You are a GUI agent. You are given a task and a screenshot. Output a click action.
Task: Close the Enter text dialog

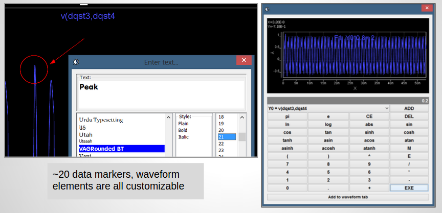tap(244, 61)
